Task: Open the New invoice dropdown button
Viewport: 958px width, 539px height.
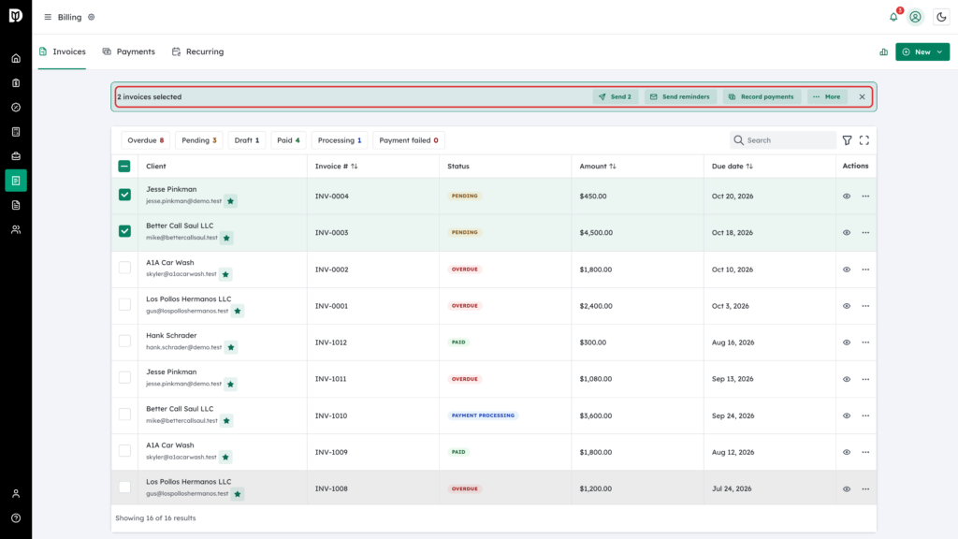Action: [x=922, y=52]
